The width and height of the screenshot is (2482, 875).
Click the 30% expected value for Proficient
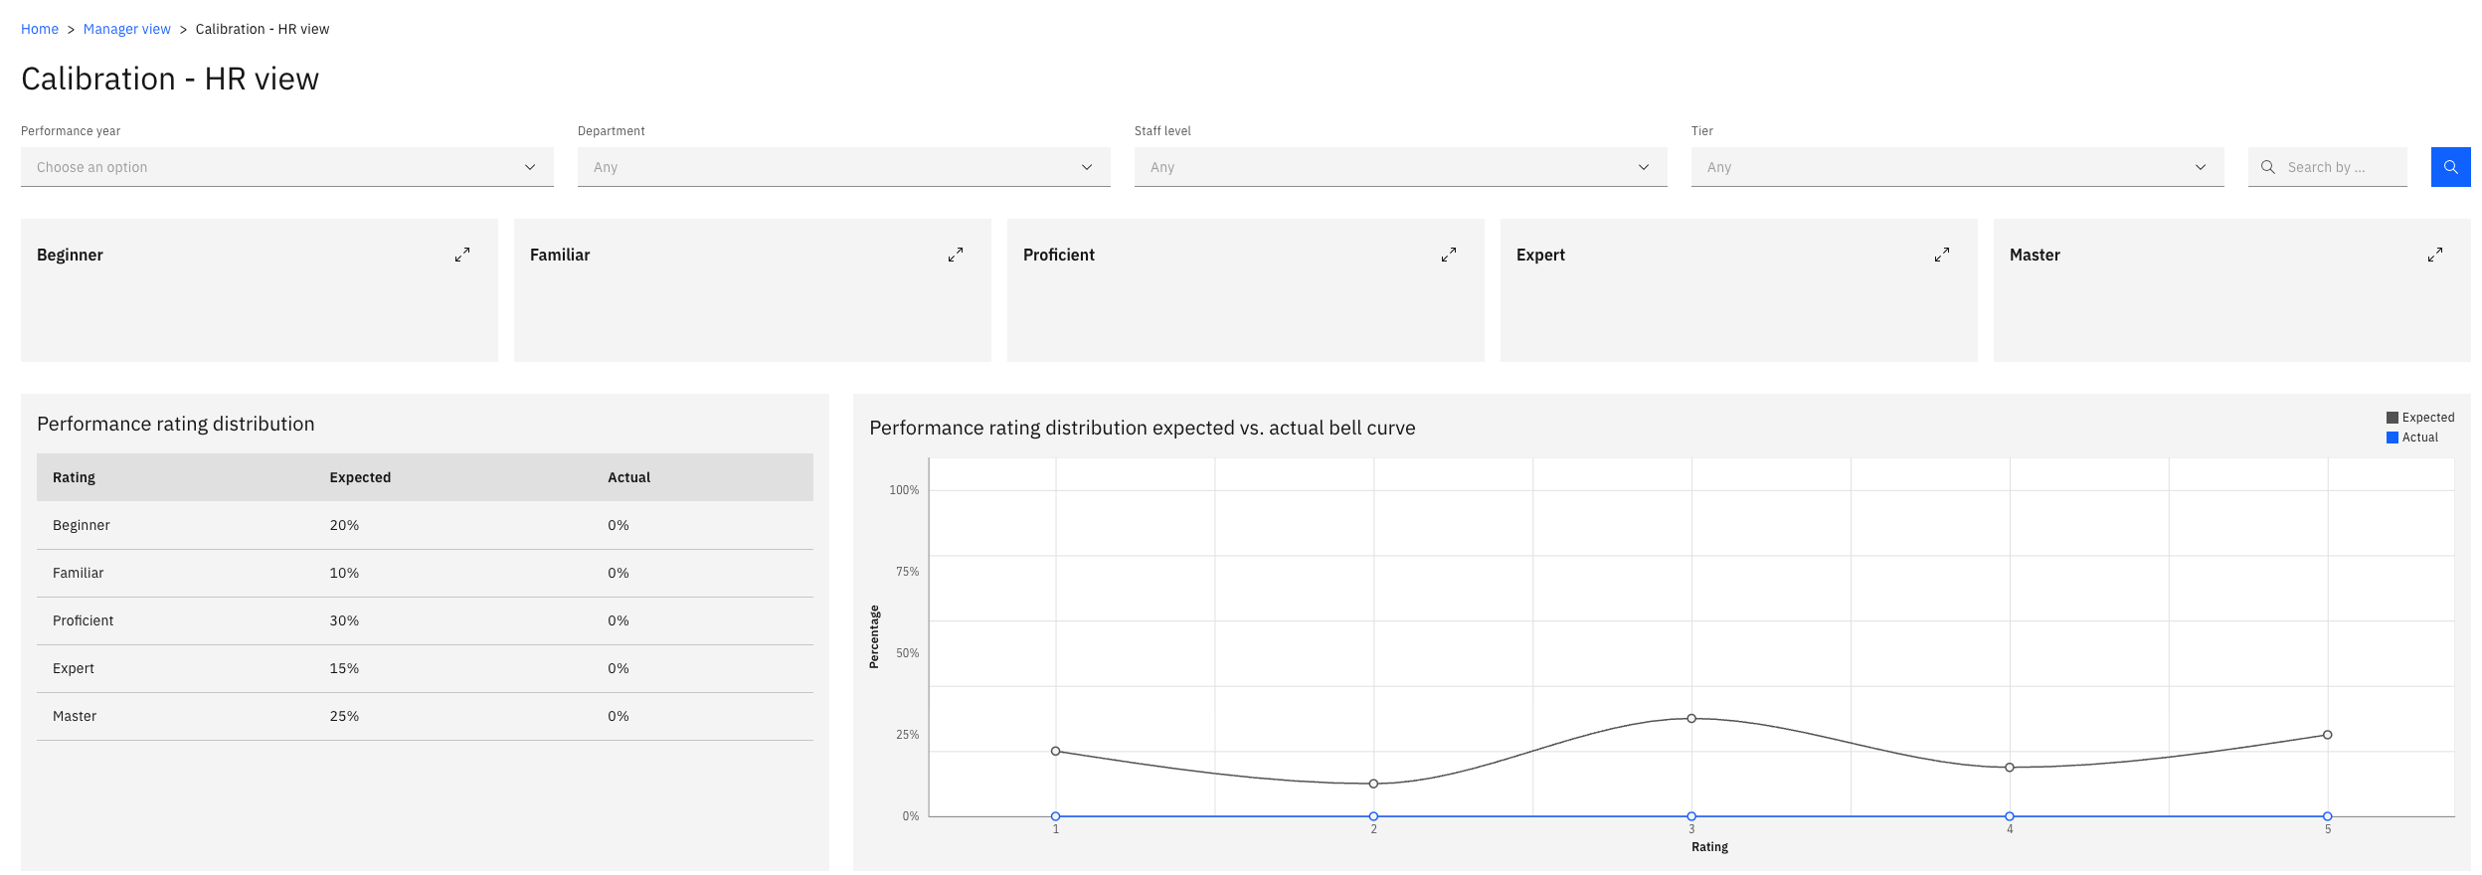pos(344,620)
